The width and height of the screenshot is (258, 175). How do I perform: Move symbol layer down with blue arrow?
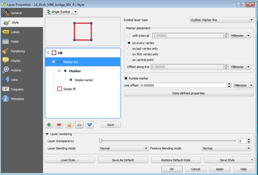point(90,124)
